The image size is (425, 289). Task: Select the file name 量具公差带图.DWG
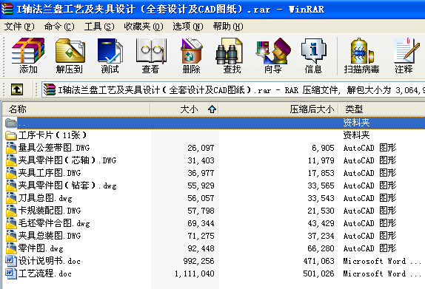54,148
